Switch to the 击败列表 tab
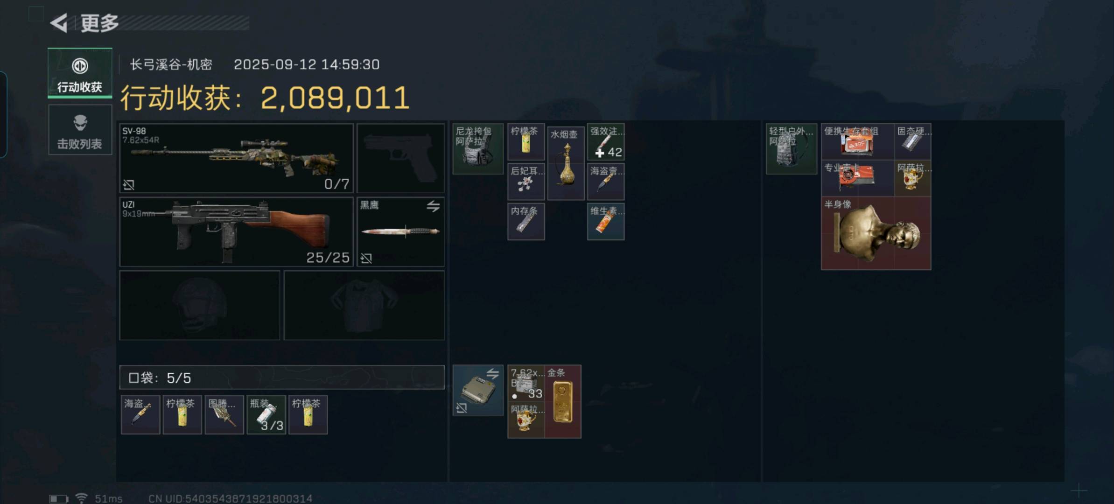The width and height of the screenshot is (1114, 504). click(x=80, y=130)
